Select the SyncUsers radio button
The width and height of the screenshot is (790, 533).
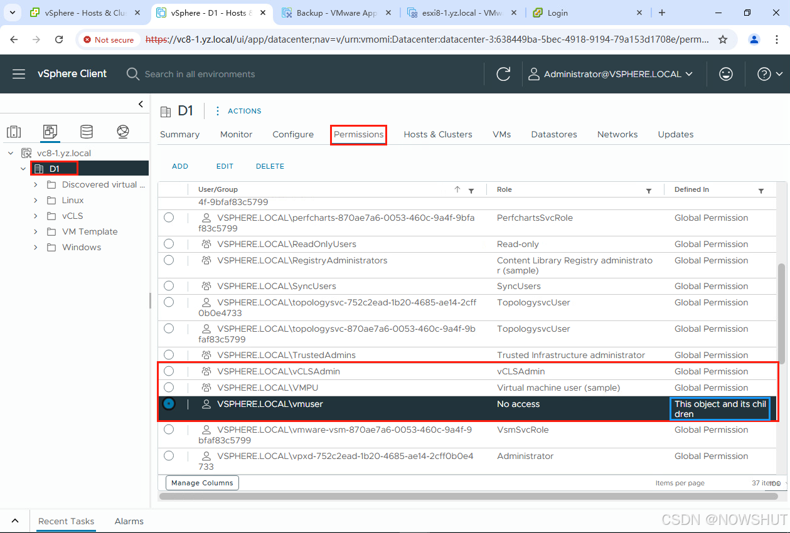pyautogui.click(x=169, y=286)
